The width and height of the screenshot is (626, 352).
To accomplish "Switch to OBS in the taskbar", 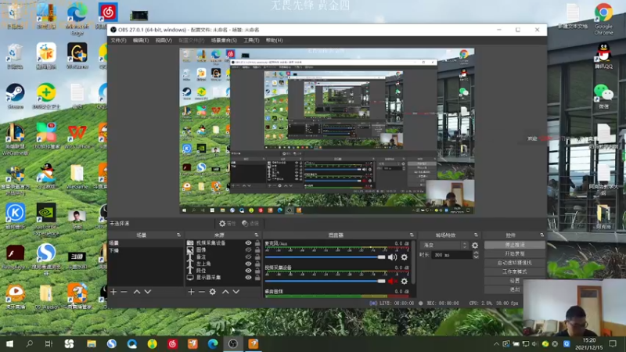I will tap(233, 343).
